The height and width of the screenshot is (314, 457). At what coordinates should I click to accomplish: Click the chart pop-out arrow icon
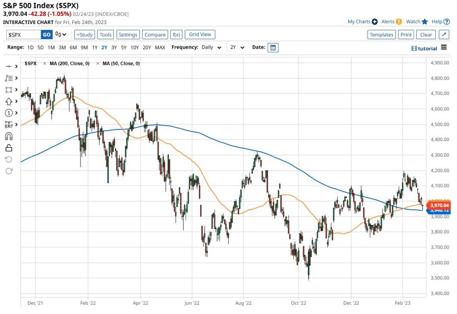coord(444,35)
